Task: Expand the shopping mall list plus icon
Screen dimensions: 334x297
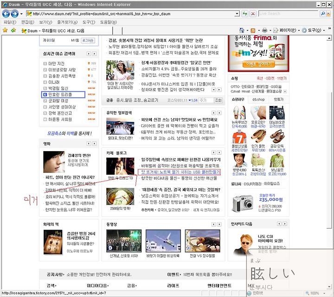Action: click(285, 92)
